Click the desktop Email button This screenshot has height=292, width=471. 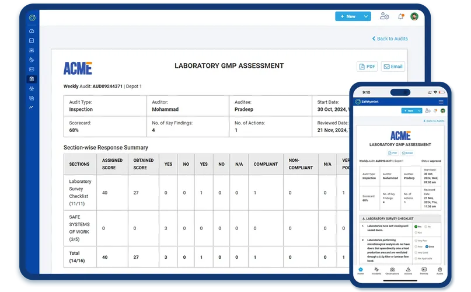393,67
